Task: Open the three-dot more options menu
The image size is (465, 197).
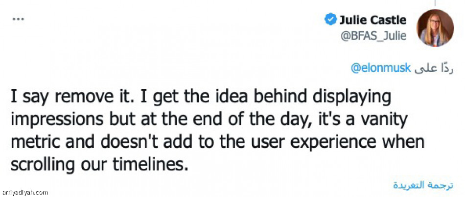Action: pyautogui.click(x=18, y=19)
